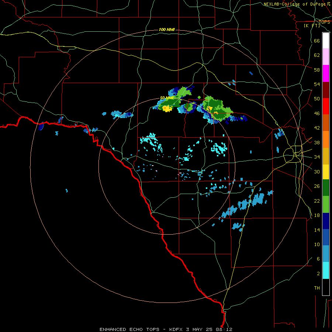Click the "10" scale value

pos(317,244)
